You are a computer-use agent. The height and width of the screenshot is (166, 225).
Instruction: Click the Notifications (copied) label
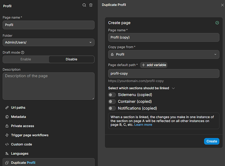[137, 108]
